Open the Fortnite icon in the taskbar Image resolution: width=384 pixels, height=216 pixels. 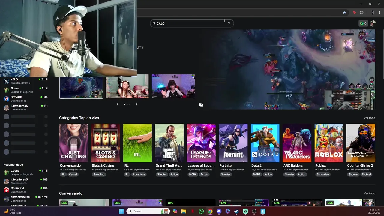coord(263,211)
